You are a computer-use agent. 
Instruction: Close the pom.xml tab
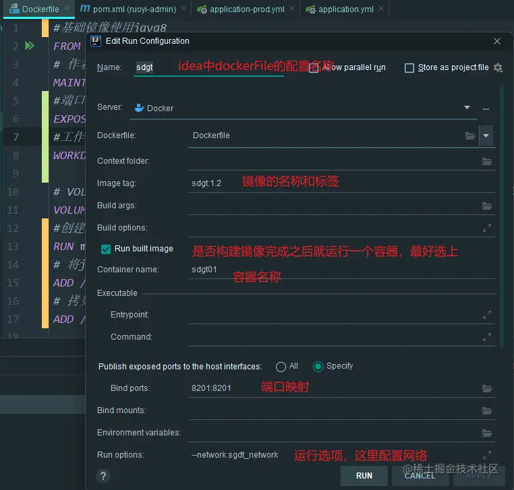point(183,8)
